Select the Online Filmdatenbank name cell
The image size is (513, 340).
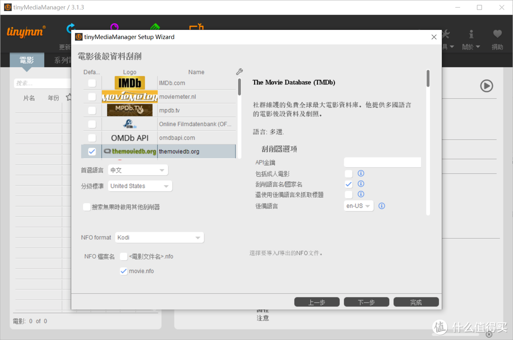point(196,124)
